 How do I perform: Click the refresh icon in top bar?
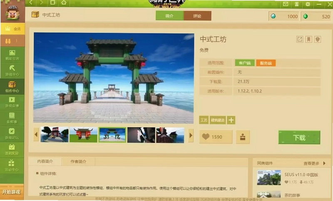pos(52,2)
